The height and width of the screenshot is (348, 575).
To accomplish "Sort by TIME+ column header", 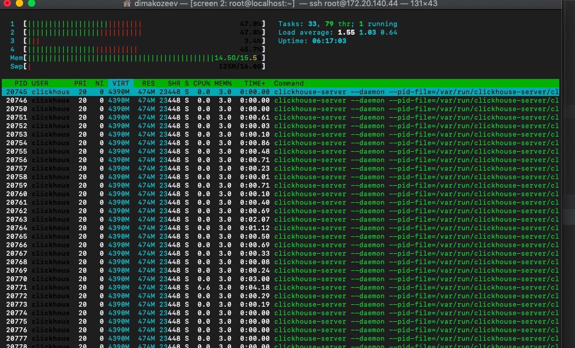I will [x=255, y=84].
